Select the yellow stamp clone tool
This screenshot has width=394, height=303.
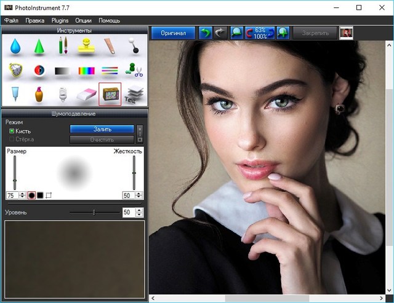(87, 46)
